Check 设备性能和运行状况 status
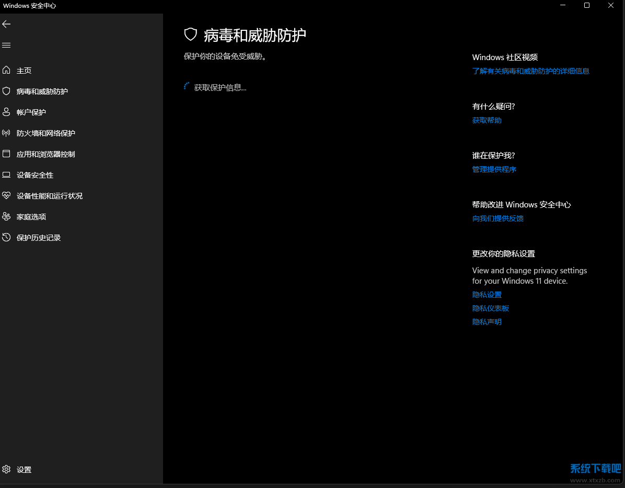This screenshot has height=488, width=625. click(x=50, y=195)
